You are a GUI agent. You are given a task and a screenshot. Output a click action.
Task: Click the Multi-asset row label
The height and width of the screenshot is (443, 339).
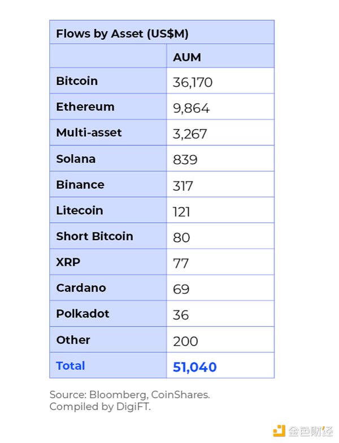coord(89,133)
